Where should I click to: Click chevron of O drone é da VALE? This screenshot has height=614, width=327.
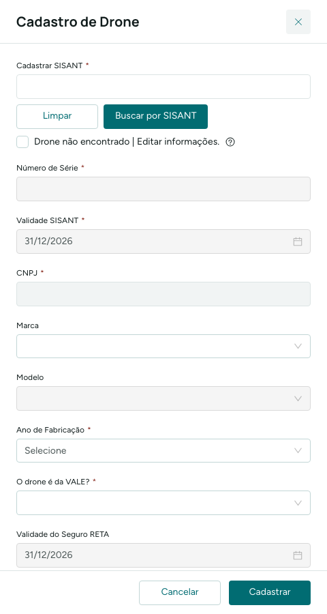[x=298, y=503]
